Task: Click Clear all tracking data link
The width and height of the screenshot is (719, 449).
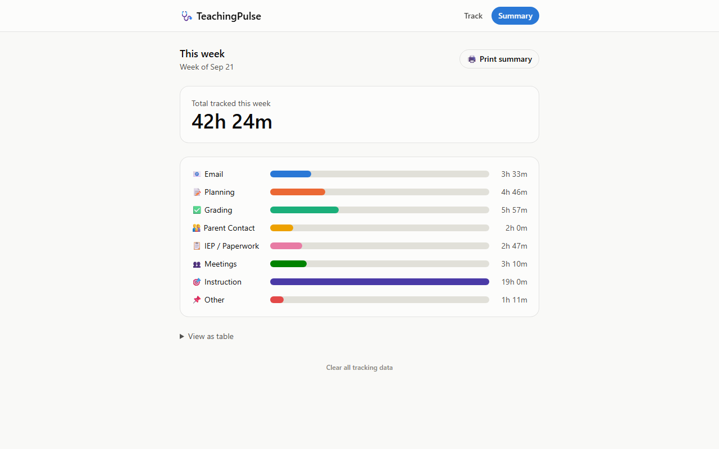Action: point(359,368)
